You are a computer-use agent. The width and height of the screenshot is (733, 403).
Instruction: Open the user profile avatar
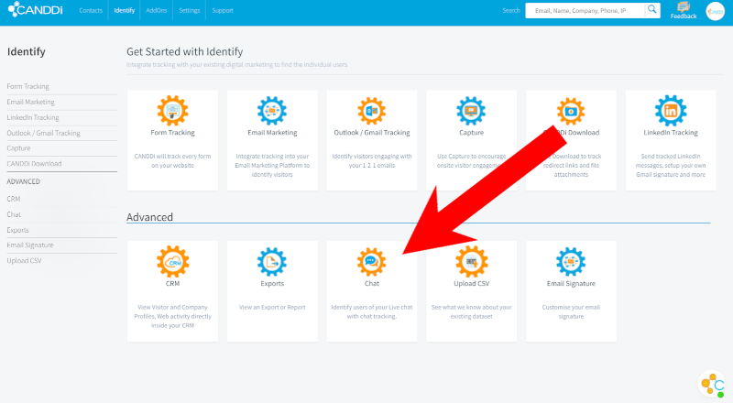tap(715, 11)
